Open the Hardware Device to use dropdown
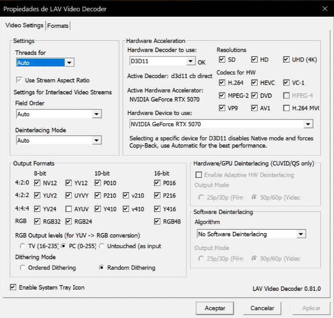 pyautogui.click(x=308, y=124)
